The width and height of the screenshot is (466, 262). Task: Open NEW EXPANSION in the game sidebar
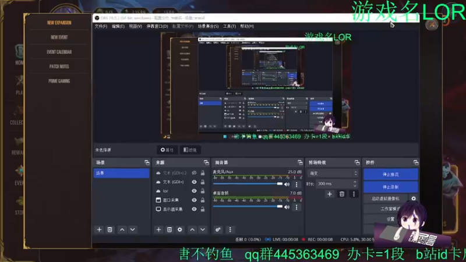point(59,23)
